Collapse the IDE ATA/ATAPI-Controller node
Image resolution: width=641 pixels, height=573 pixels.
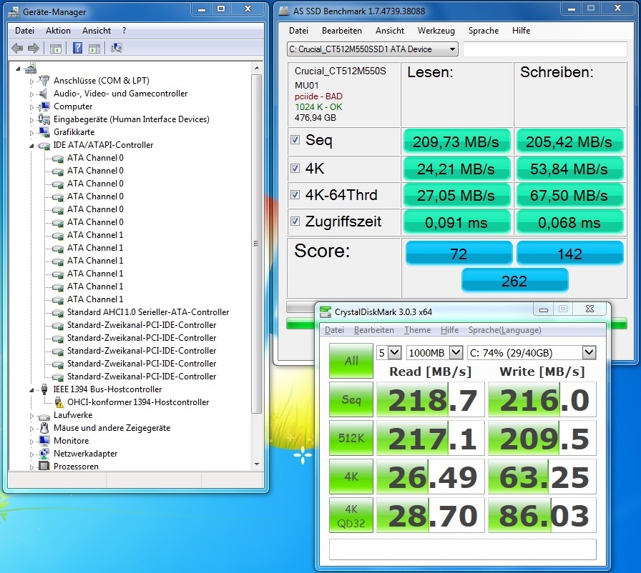point(31,146)
